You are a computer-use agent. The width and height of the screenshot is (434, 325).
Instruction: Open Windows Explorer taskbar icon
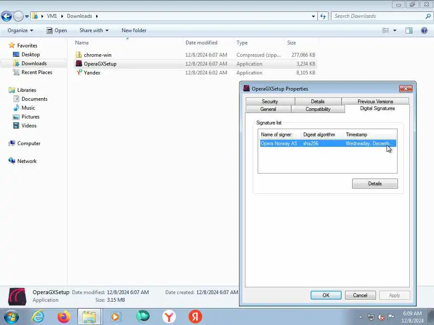(x=90, y=317)
